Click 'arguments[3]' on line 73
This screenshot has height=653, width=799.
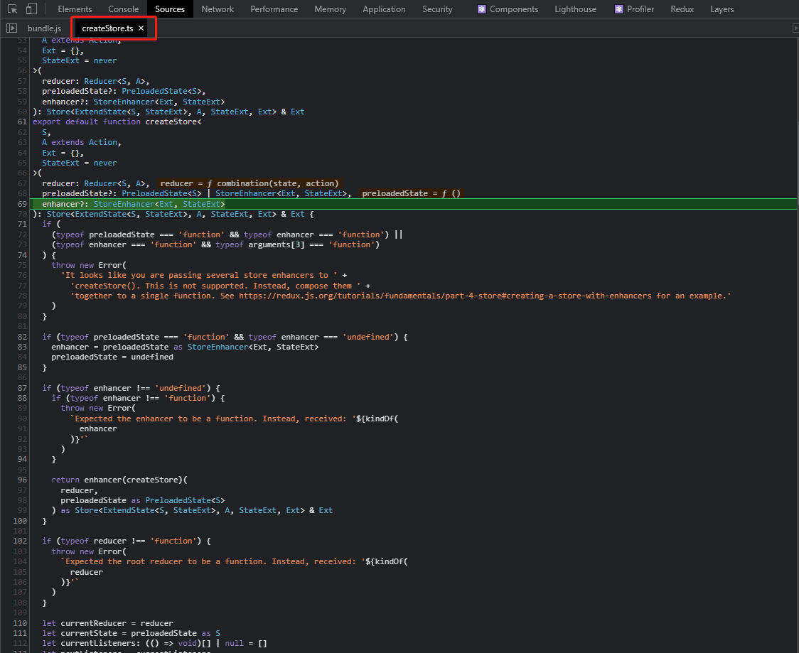coord(277,244)
